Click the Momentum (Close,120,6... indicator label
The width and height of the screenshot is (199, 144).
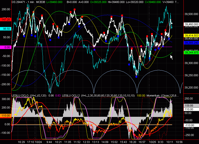point(163,95)
